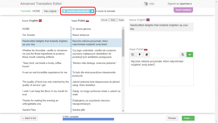Click the source text box in right panel
The image size is (218, 123).
(x=161, y=27)
